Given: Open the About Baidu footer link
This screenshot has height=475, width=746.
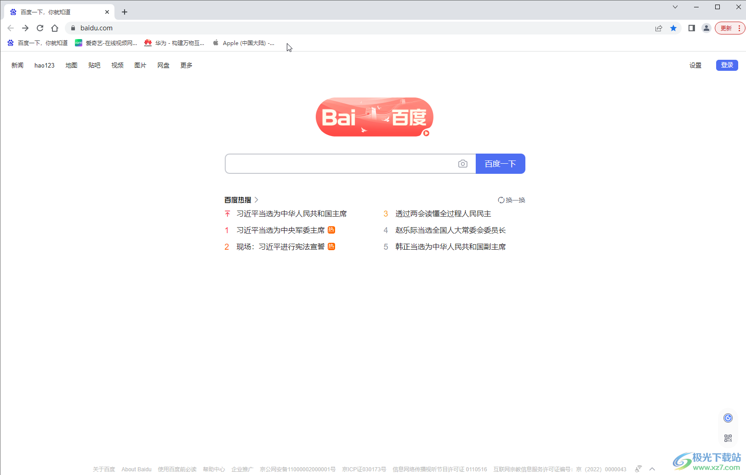Looking at the screenshot, I should (137, 469).
